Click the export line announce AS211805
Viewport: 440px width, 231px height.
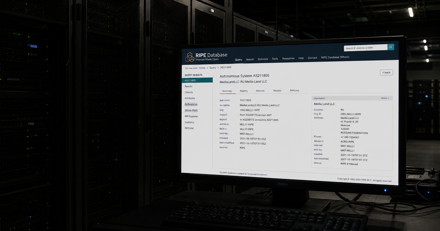[x=259, y=120]
